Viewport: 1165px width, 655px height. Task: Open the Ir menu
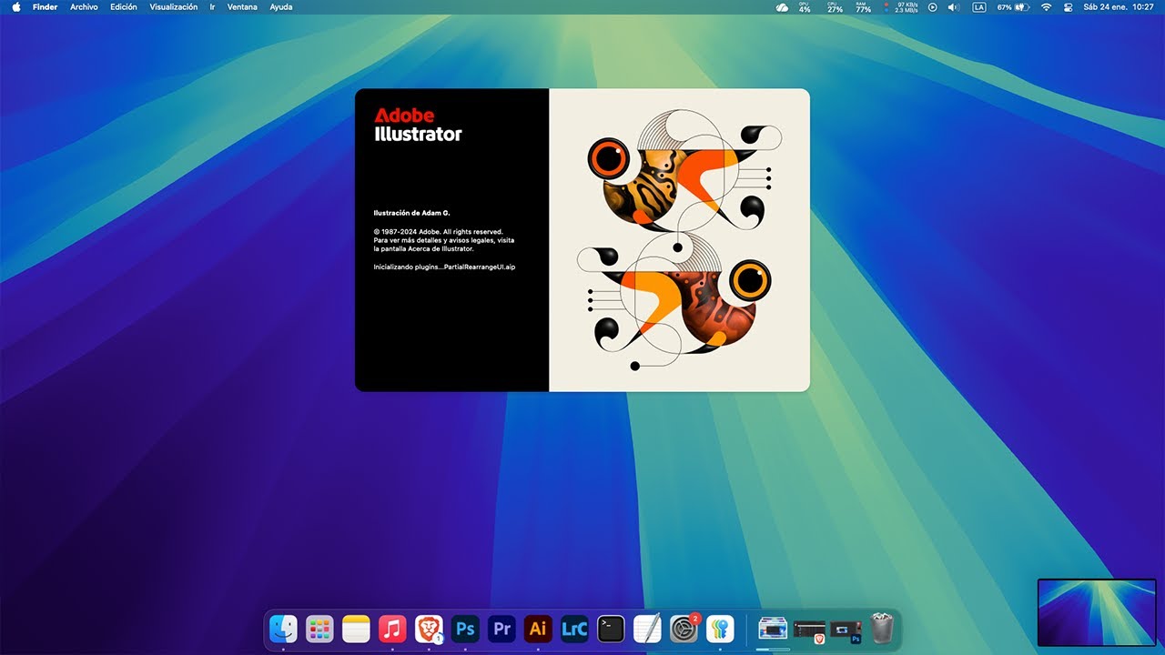click(x=212, y=7)
